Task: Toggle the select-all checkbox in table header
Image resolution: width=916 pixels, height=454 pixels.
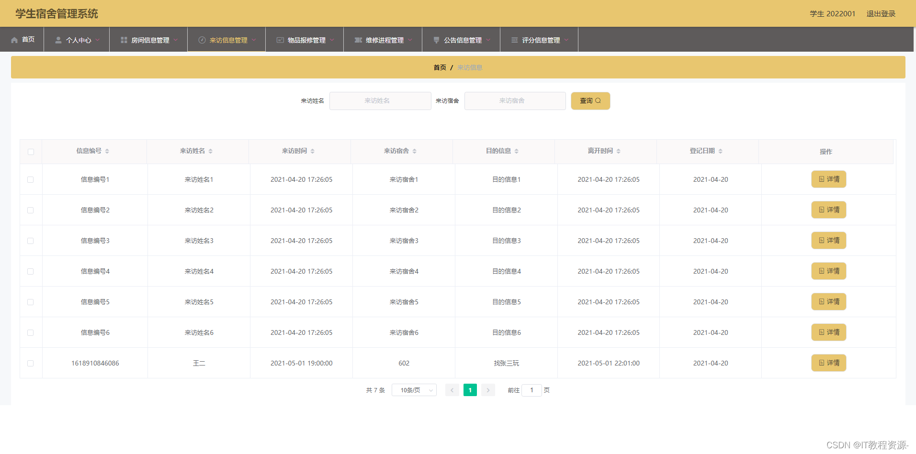Action: pos(31,152)
